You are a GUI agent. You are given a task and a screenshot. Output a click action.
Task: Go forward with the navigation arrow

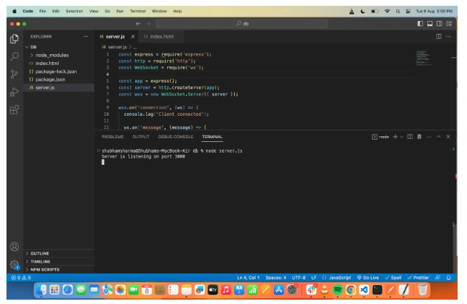pyautogui.click(x=148, y=24)
